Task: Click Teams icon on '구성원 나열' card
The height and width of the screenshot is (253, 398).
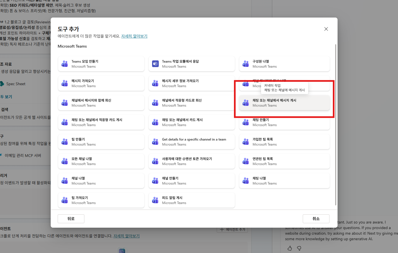Action: (x=246, y=64)
